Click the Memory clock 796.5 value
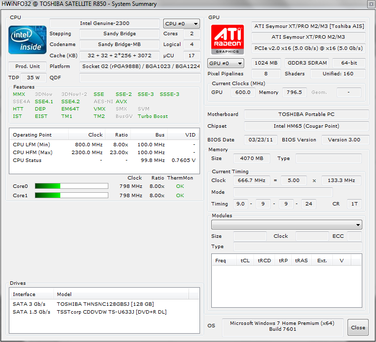Viewport: 376px width, 342px height. point(294,92)
